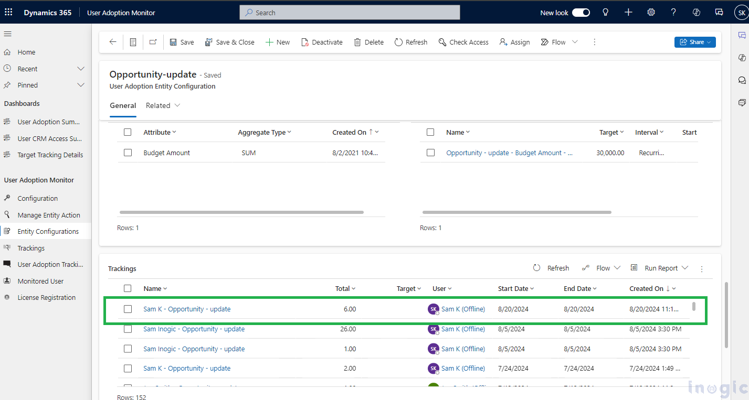749x400 pixels.
Task: Click Refresh in the Trackings subgrid
Action: [x=551, y=268]
